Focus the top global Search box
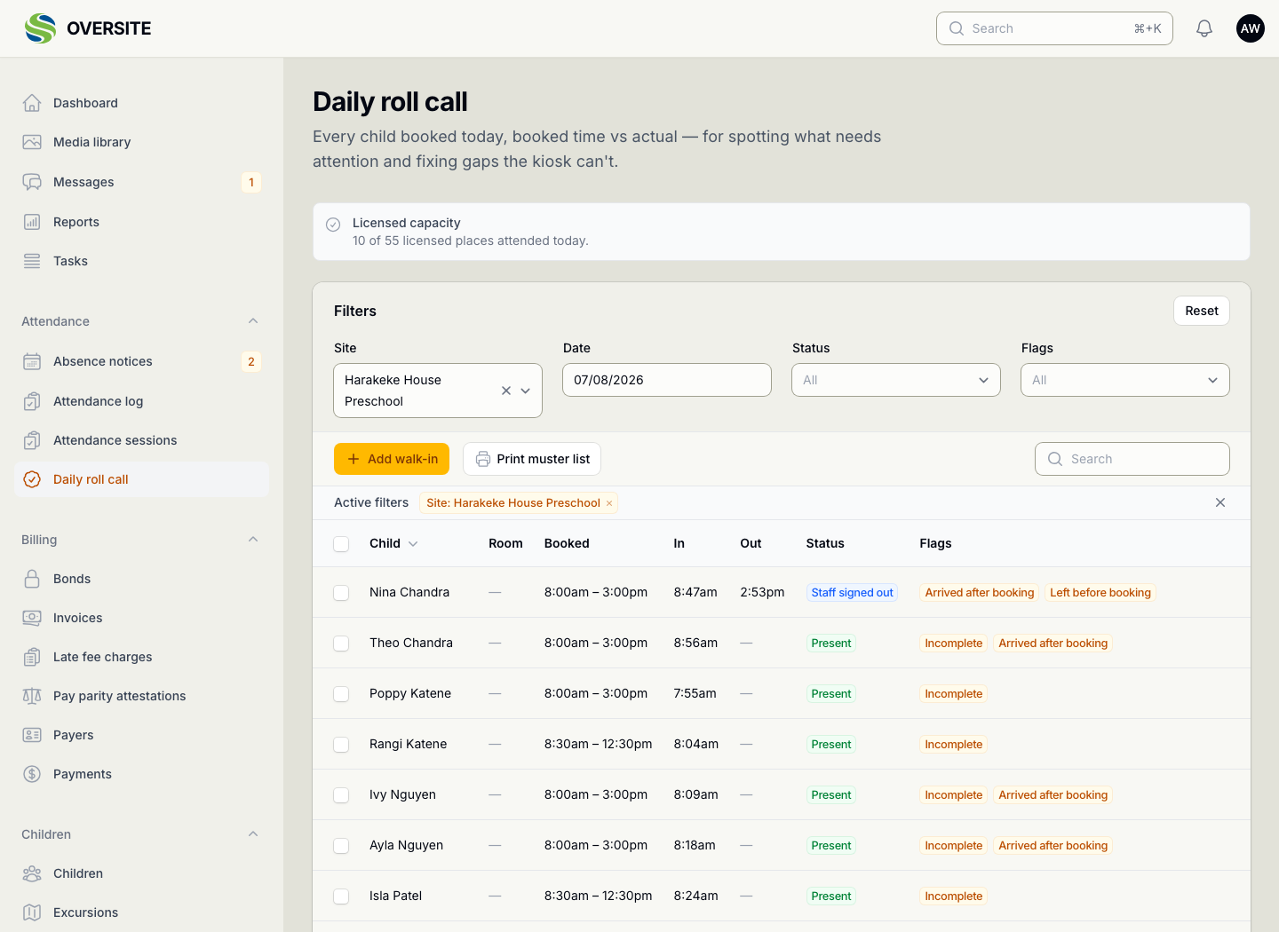The width and height of the screenshot is (1279, 932). coord(1054,28)
